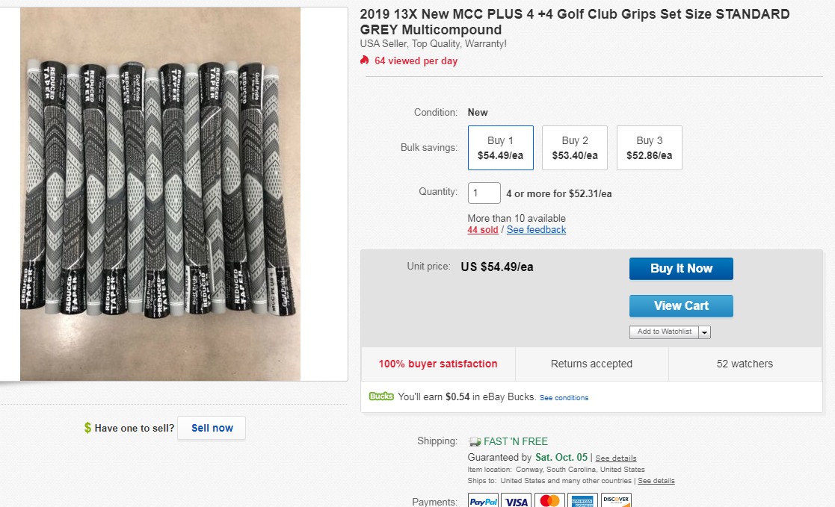Select the Buy 1 bulk option

pyautogui.click(x=500, y=148)
